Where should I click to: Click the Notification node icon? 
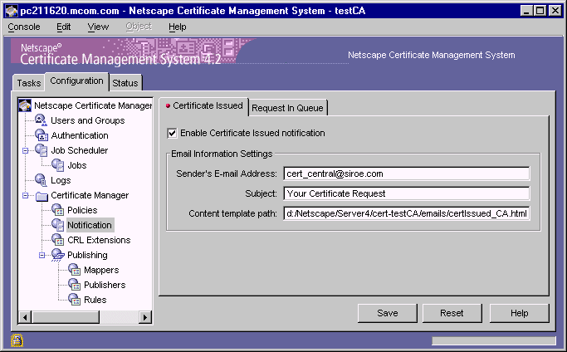(x=58, y=225)
